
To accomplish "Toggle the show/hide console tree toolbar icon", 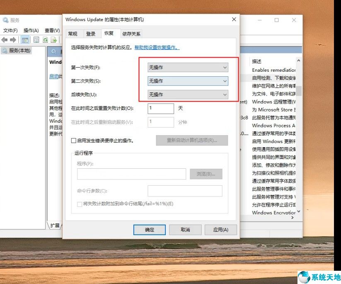I will (x=25, y=40).
